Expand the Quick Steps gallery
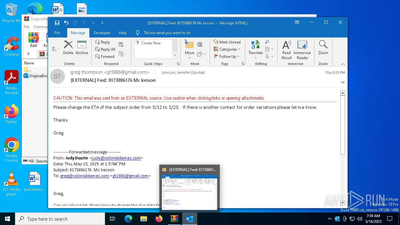This screenshot has width=400, height=225. [x=175, y=56]
